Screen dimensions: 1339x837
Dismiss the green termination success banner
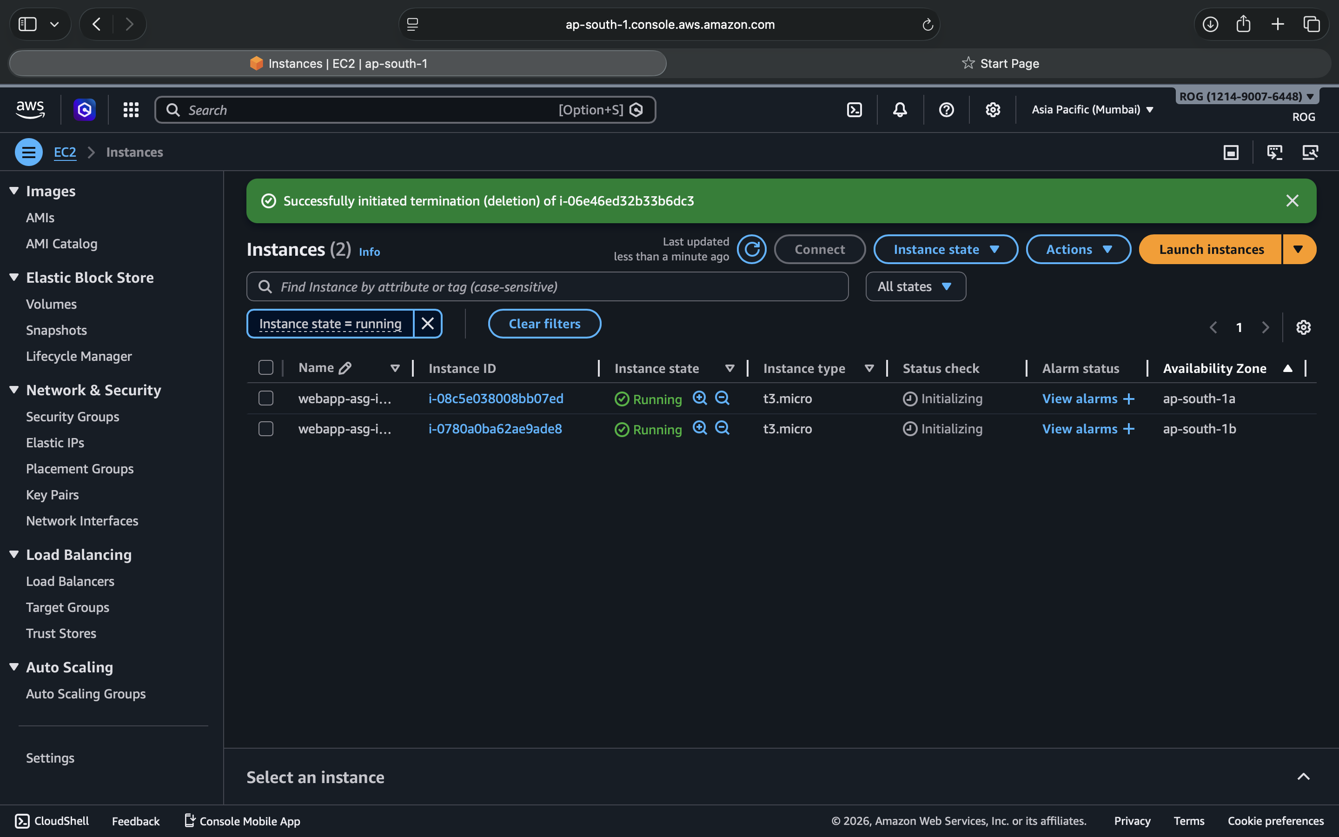[1292, 201]
